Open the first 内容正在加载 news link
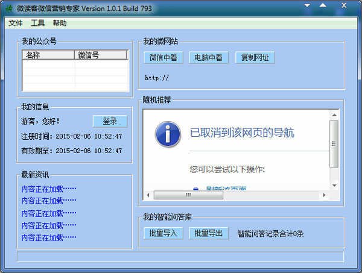 [x=49, y=189]
